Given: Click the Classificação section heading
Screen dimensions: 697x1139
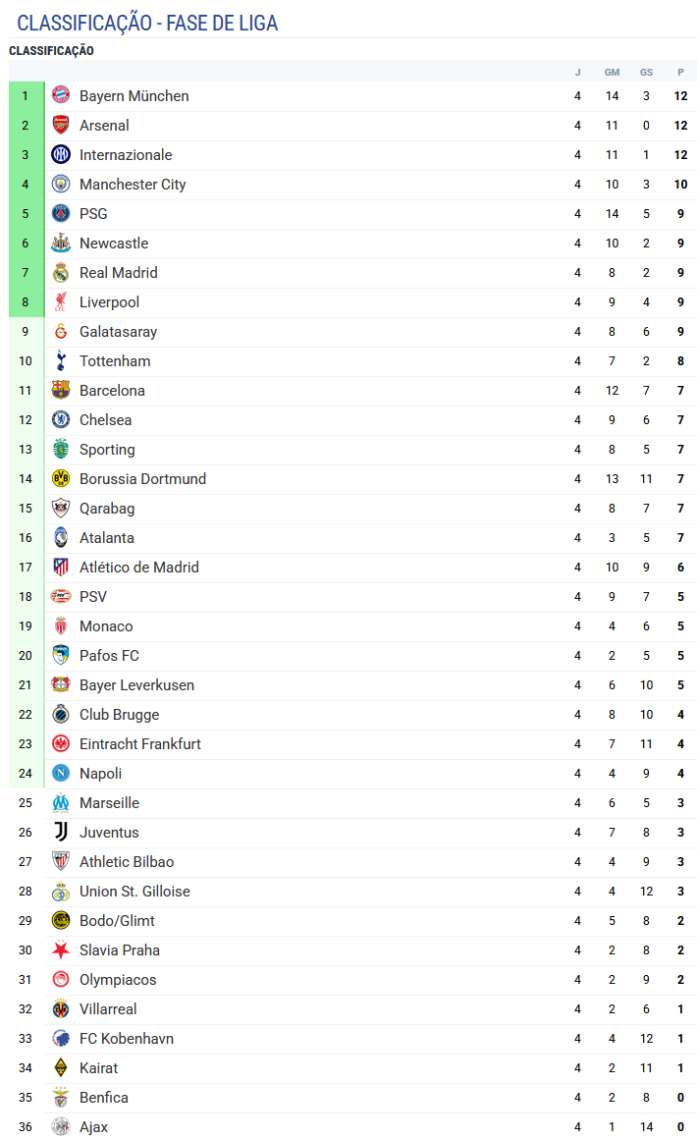Looking at the screenshot, I should 51,51.
